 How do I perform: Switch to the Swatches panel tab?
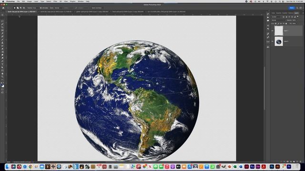[279, 13]
